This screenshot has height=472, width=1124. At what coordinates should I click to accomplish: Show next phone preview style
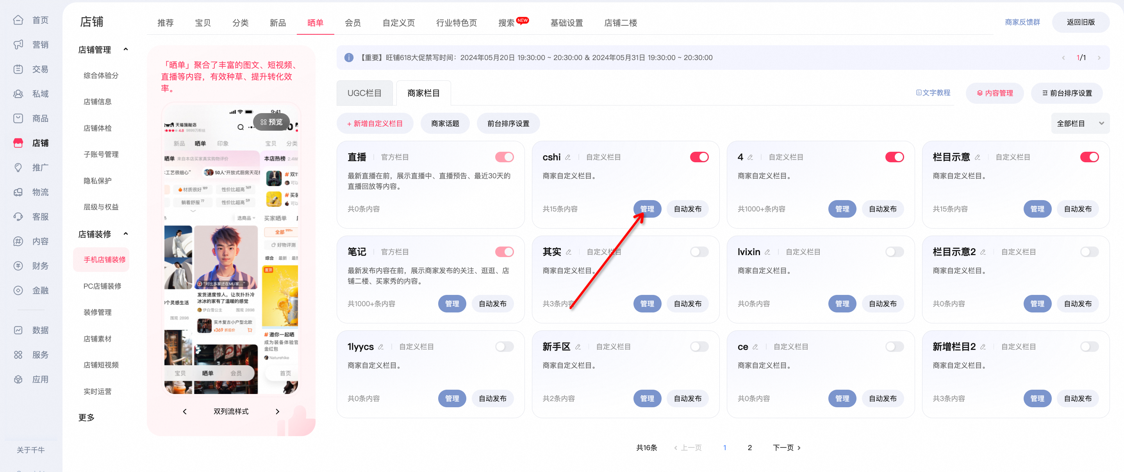278,412
